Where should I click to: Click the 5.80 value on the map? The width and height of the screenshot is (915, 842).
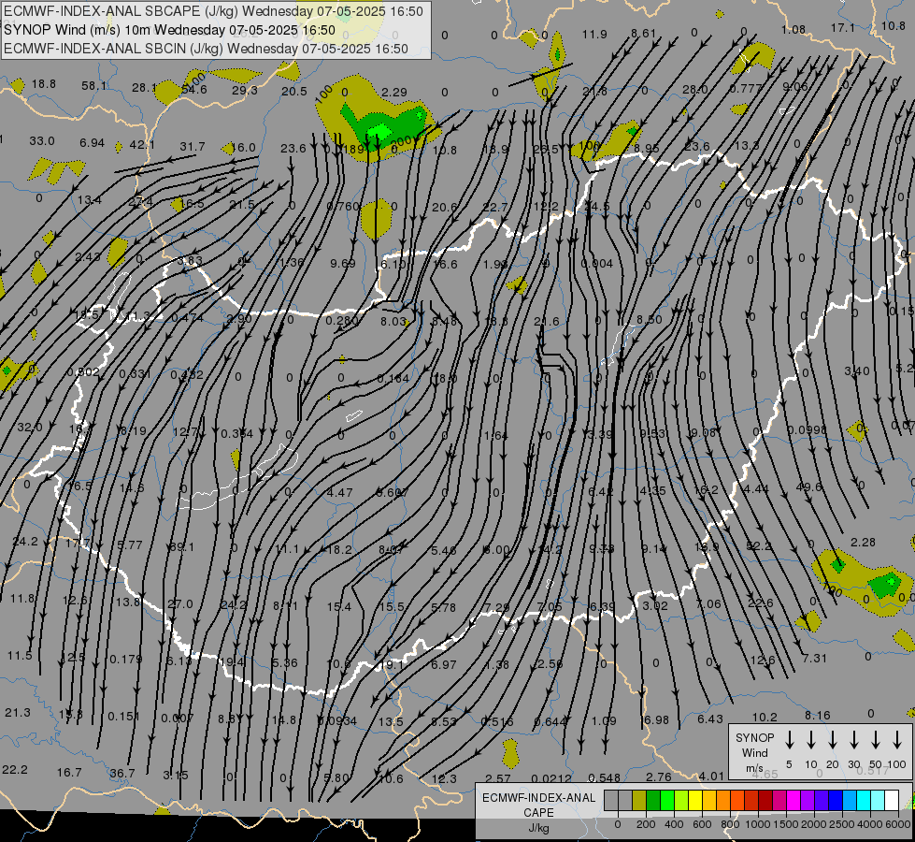click(x=336, y=777)
